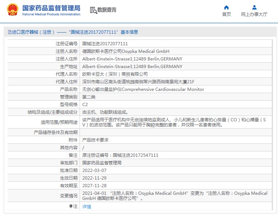
Task: Select 注册人住所 Albert-Einstein-Strasse3 address value
Action: coord(132,59)
